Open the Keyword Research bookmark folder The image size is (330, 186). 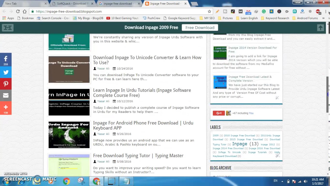pos(275,18)
